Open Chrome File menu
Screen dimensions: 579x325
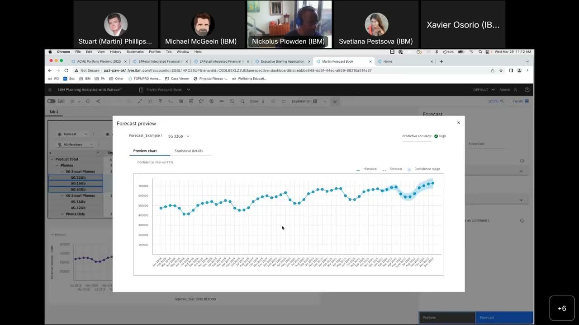click(78, 52)
